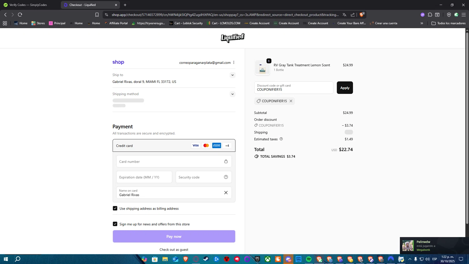This screenshot has width=469, height=264.
Task: Clear the Name on card field
Action: click(226, 193)
